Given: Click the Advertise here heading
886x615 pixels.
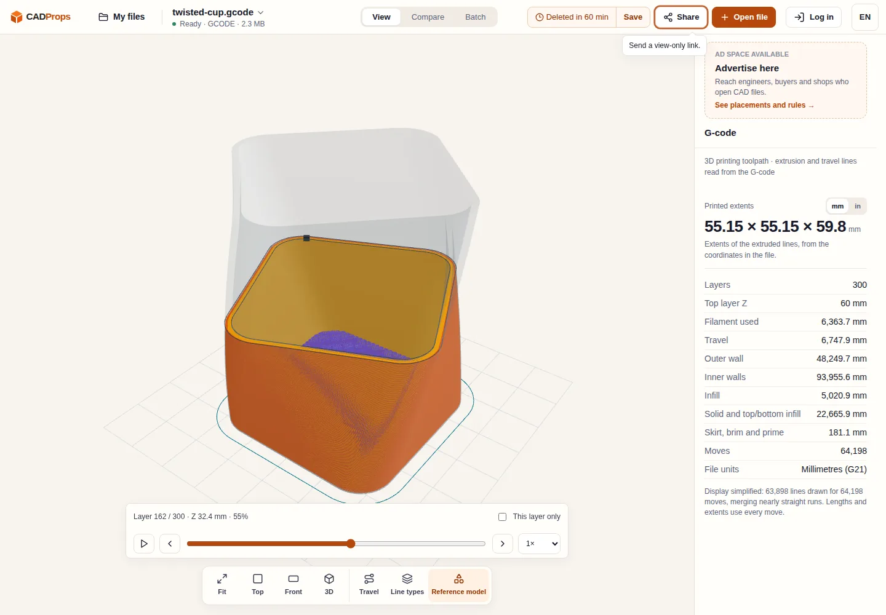Looking at the screenshot, I should tap(747, 68).
